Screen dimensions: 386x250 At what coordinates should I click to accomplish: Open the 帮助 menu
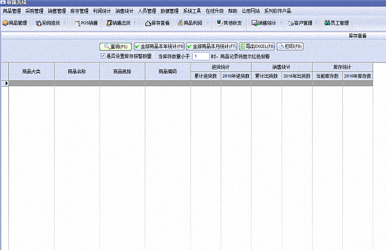pos(233,11)
